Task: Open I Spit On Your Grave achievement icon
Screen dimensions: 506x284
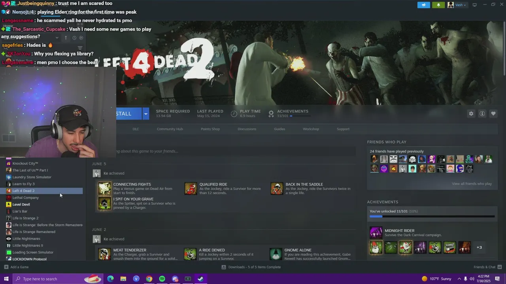Action: click(x=105, y=203)
